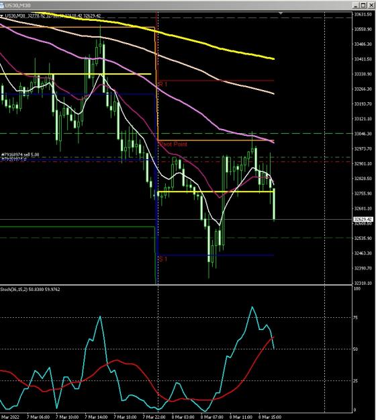
Task: Close the US30,M30 chart window
Action: 371,5
